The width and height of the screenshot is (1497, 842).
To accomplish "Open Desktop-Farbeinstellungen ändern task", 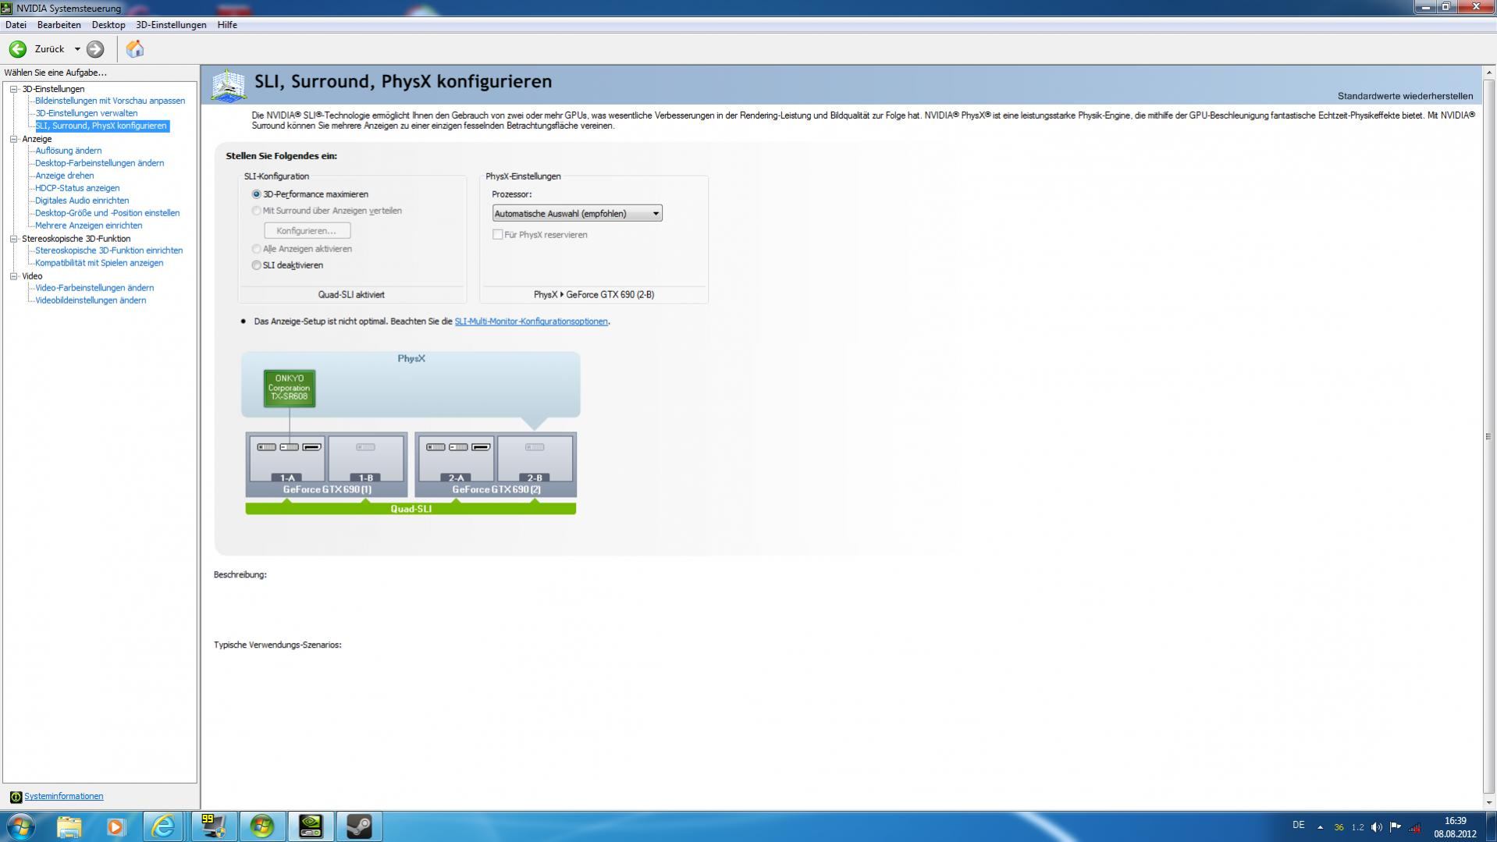I will pos(99,163).
